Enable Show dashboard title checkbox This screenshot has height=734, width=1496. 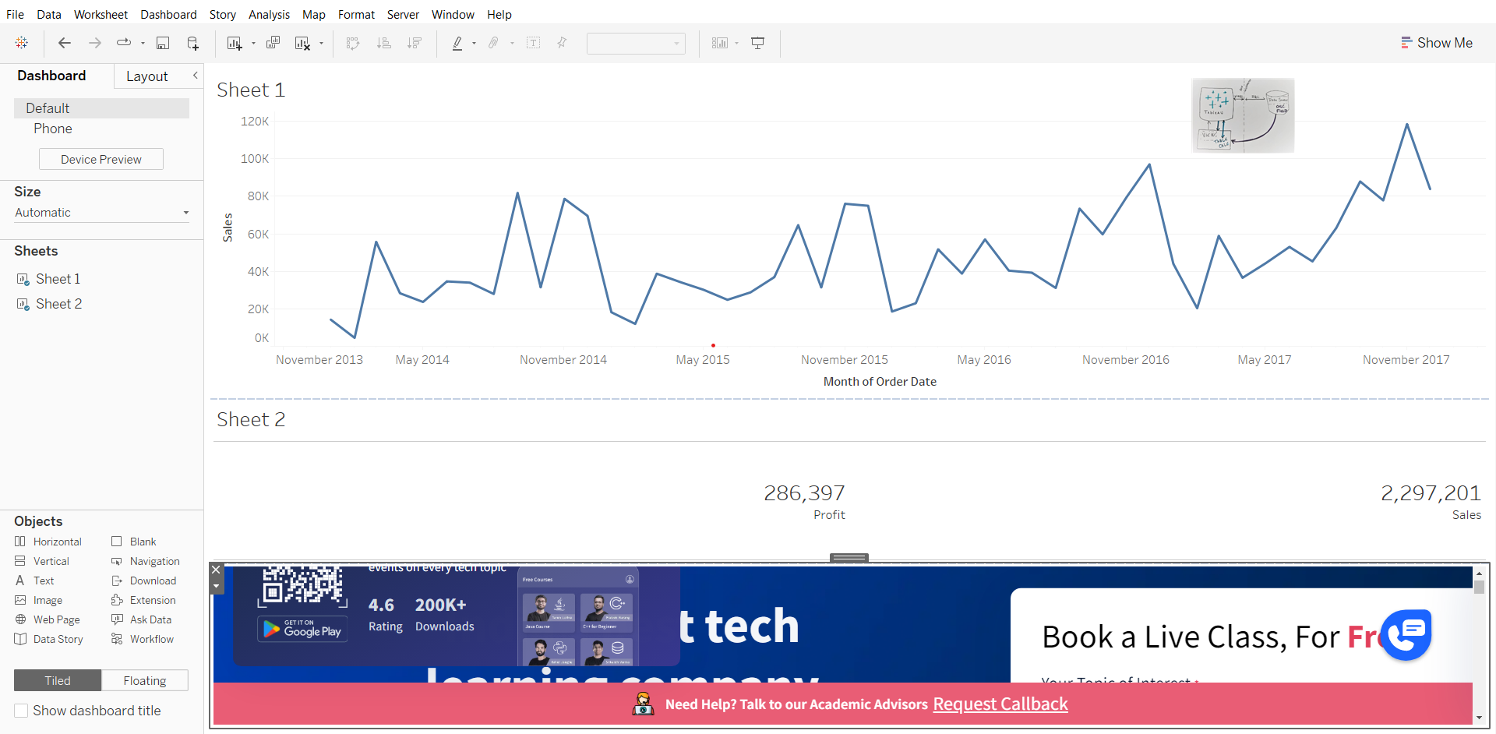pyautogui.click(x=22, y=711)
